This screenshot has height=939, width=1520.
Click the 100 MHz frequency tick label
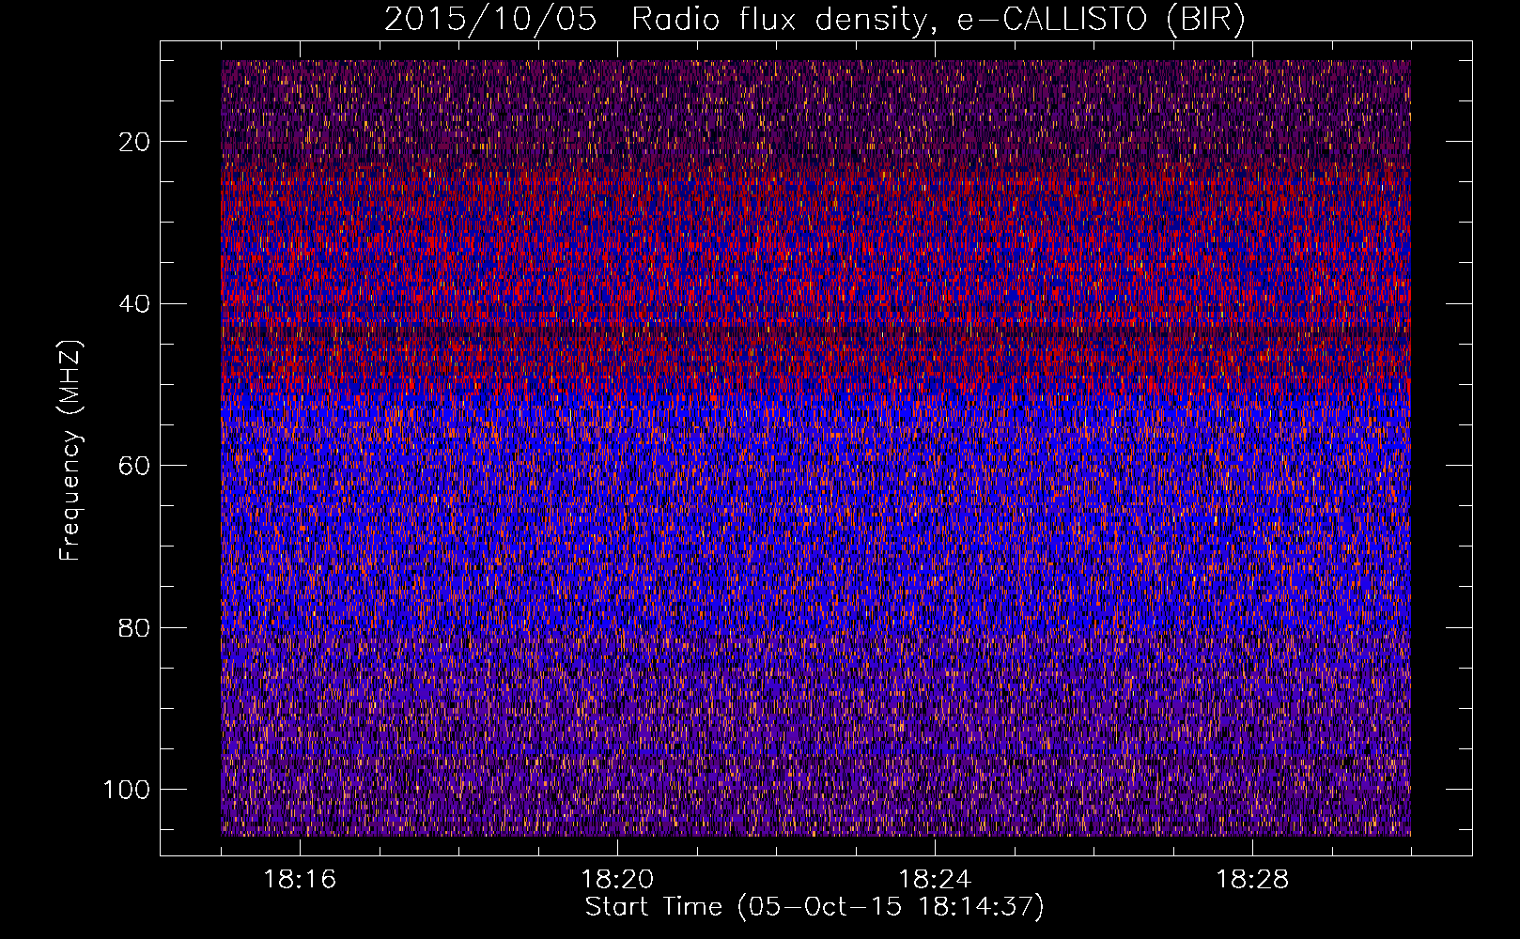(x=127, y=790)
